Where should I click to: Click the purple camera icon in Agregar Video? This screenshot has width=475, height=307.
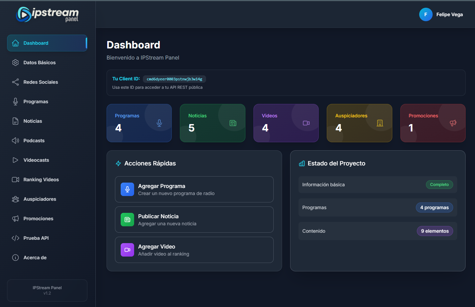pyautogui.click(x=127, y=250)
